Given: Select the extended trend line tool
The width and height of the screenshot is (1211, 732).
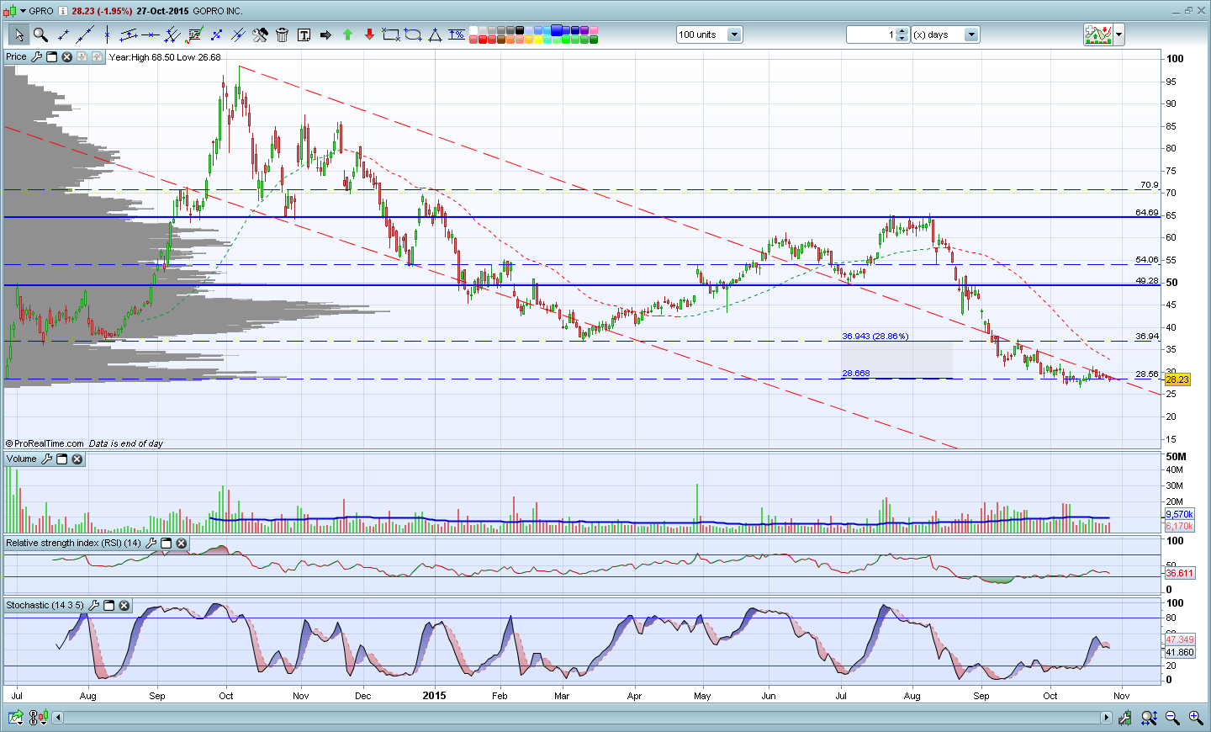Looking at the screenshot, I should tap(85, 34).
